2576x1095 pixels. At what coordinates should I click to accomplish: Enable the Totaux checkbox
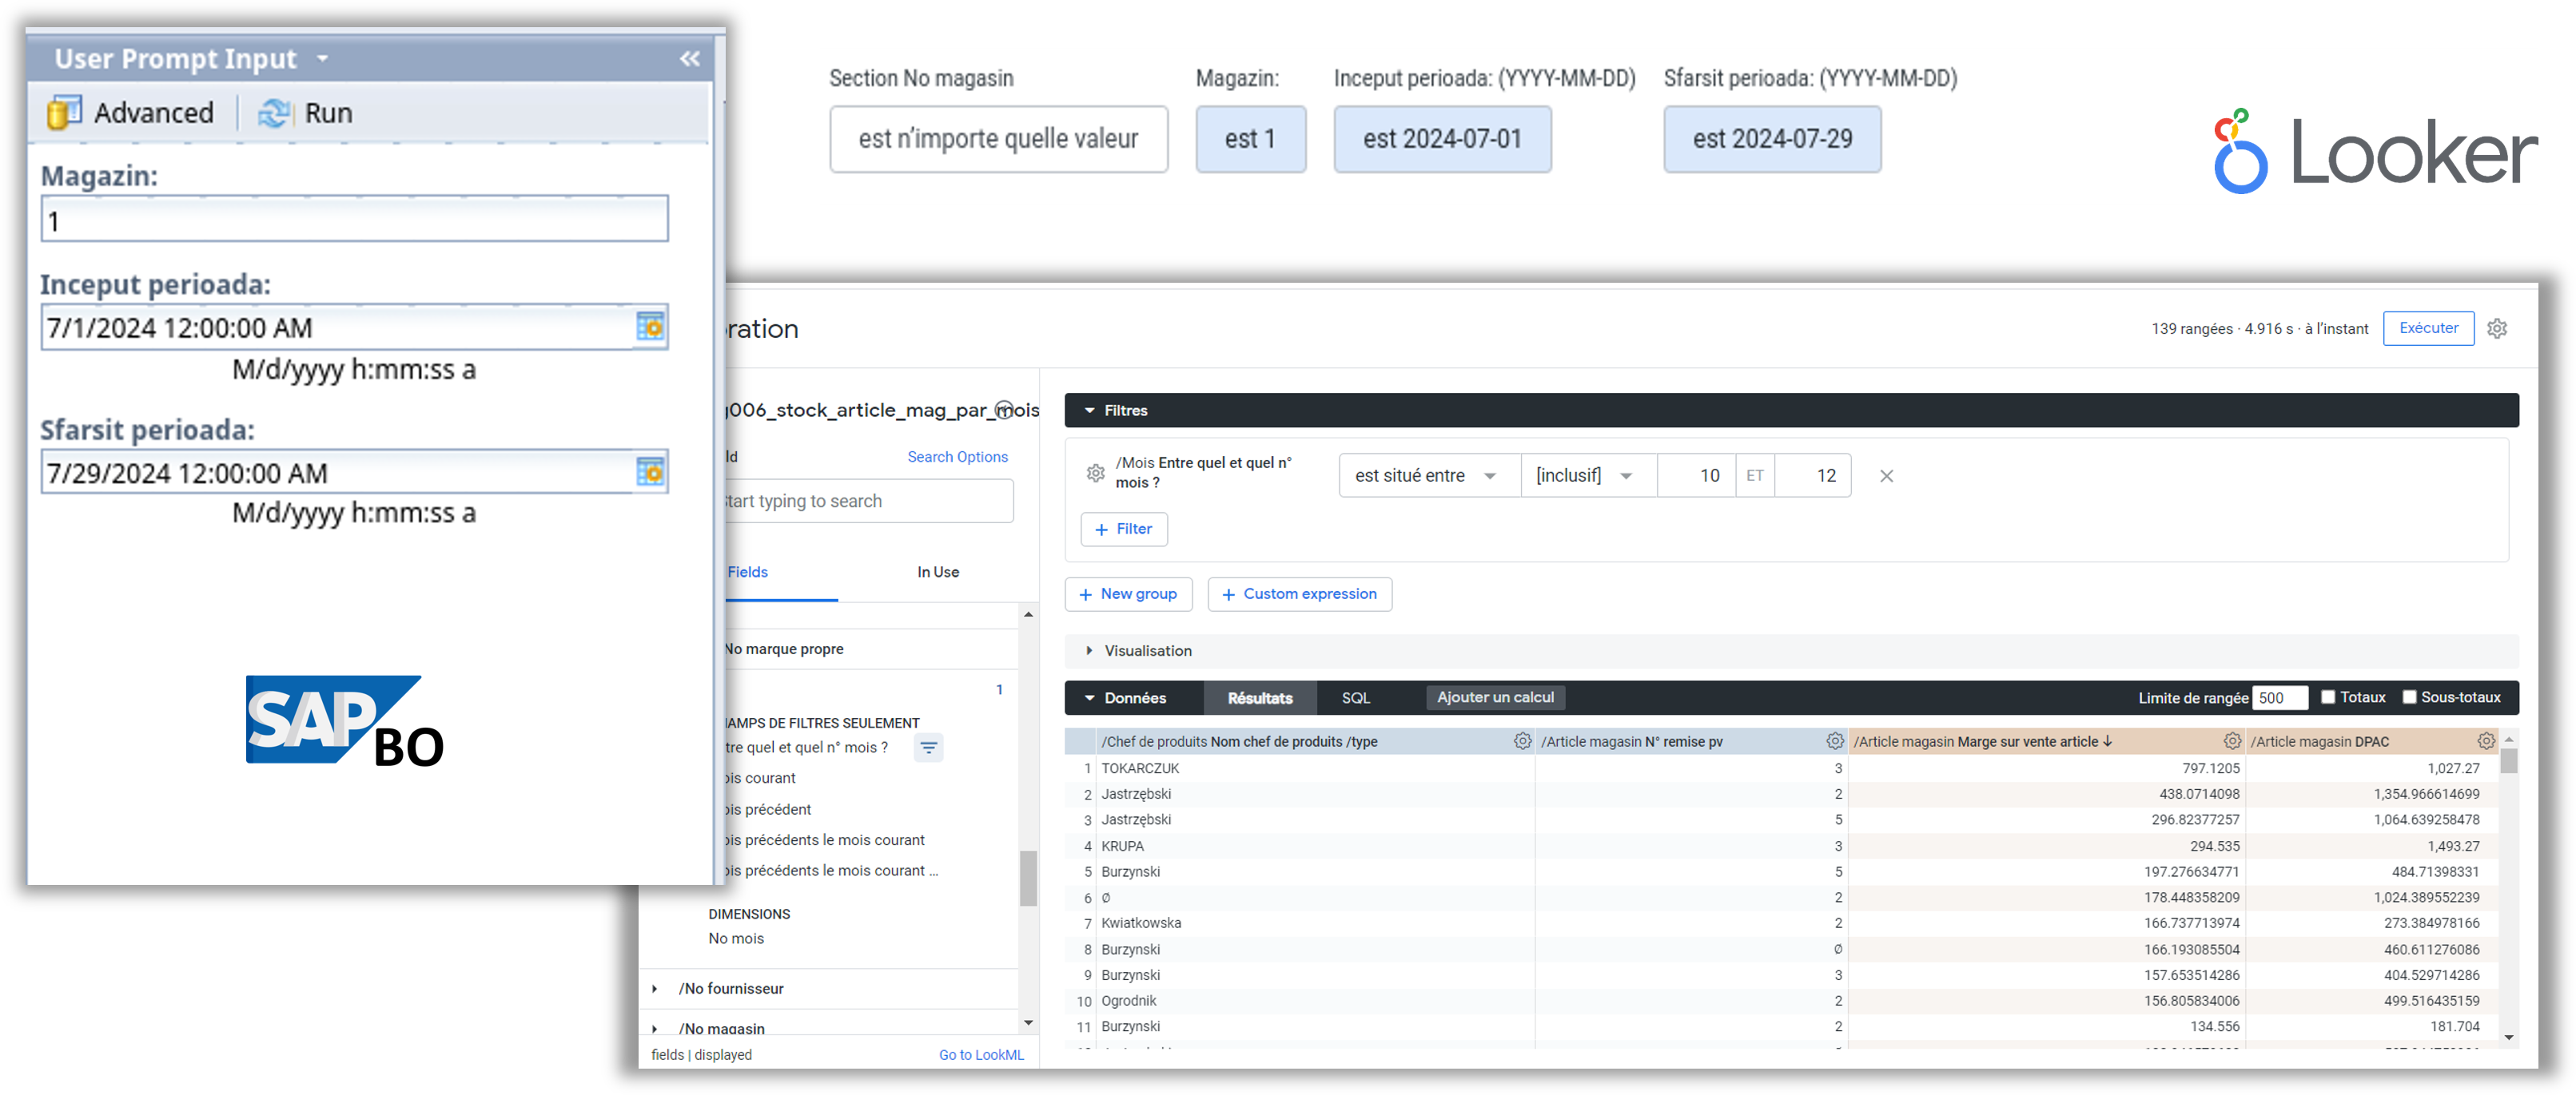[2328, 697]
